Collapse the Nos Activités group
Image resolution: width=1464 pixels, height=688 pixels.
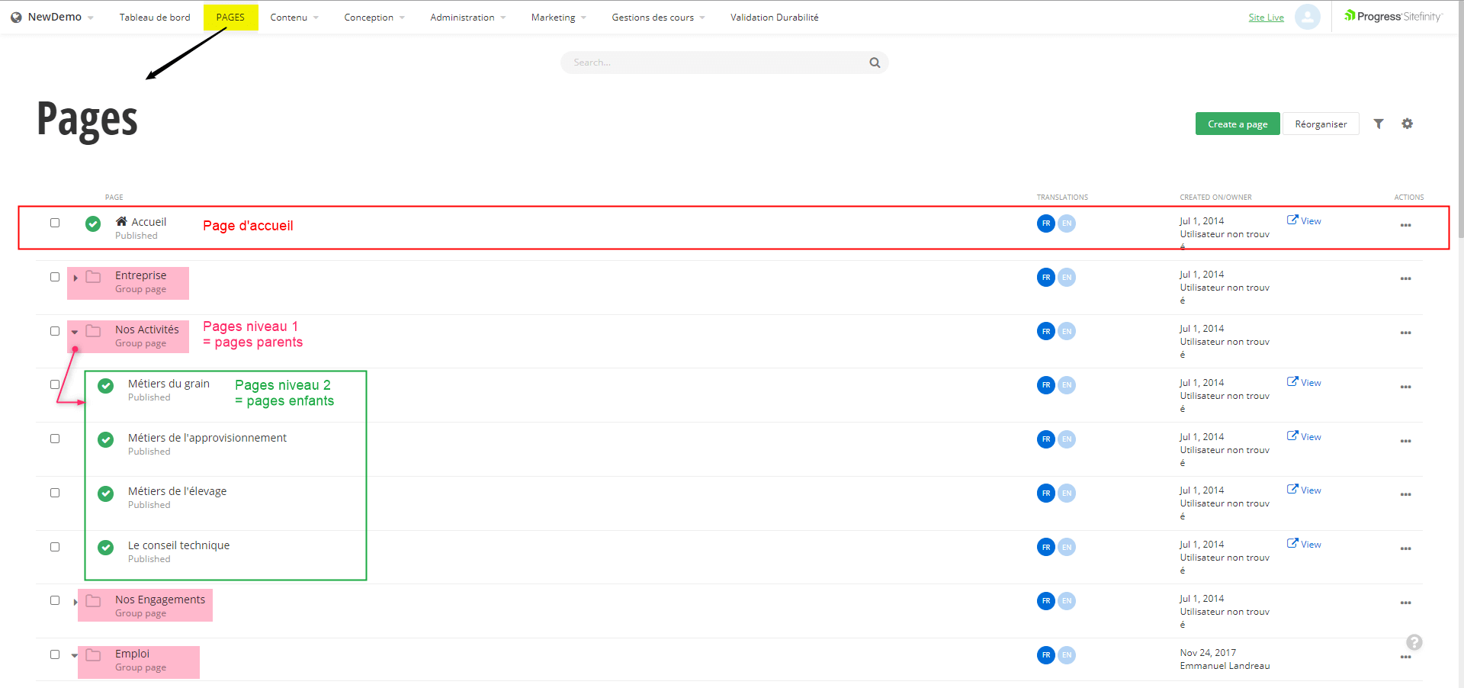point(75,332)
